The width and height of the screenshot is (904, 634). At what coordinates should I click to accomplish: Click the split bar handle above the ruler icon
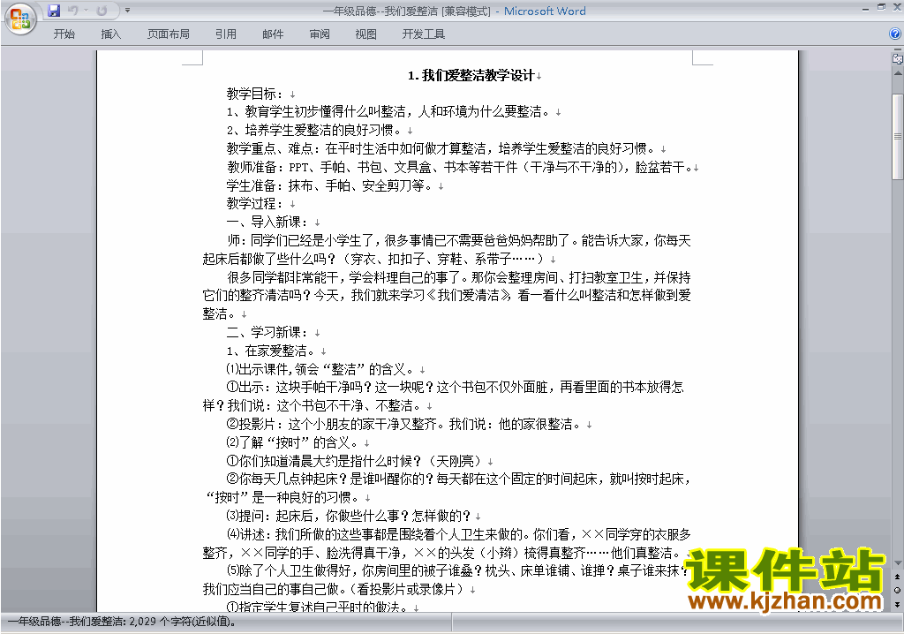tap(898, 50)
